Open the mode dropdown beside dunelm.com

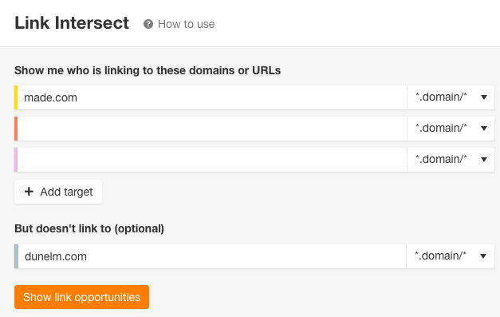click(x=451, y=256)
